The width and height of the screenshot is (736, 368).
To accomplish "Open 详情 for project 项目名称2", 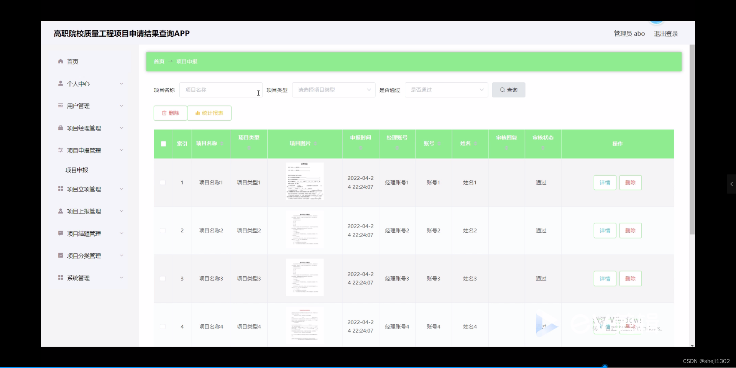I will pyautogui.click(x=605, y=230).
